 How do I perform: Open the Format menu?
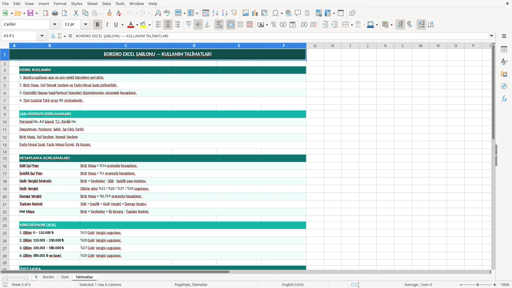pos(60,3)
